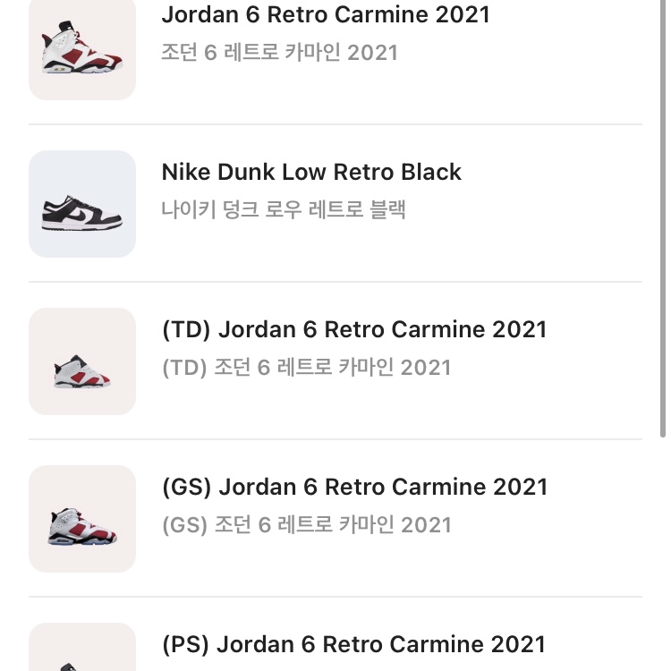Choose the (TD) Jordan 6 Retro Carmine 2021 title

[x=354, y=329]
